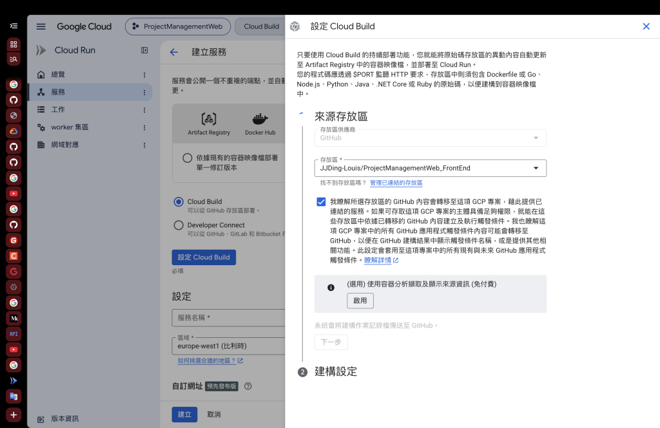Image resolution: width=660 pixels, height=428 pixels.
Task: Select 依據現有的容器映像檔部署 radio option
Action: (188, 158)
